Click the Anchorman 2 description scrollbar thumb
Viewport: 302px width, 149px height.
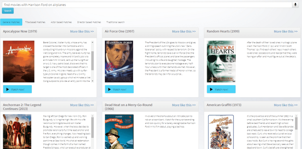[x=93, y=128]
